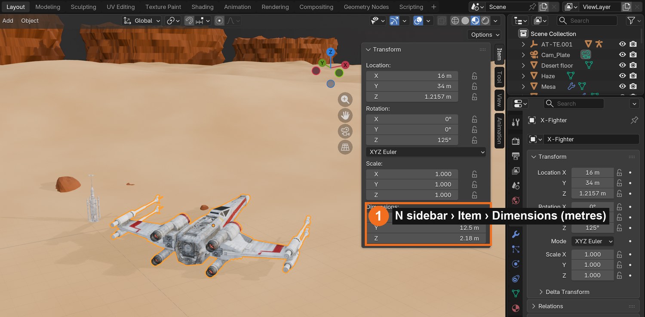Open XYZ Euler rotation mode in sidebar
Viewport: 645px width, 317px height.
(426, 152)
